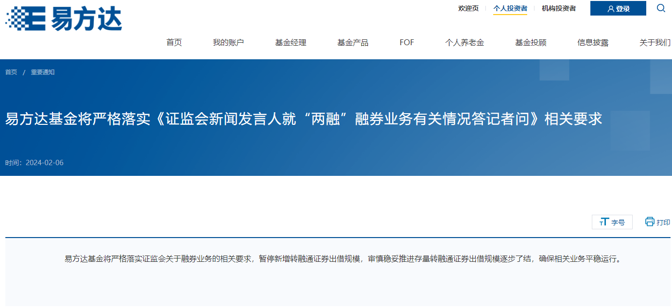Click the 登录 login button
This screenshot has width=672, height=308.
[x=618, y=8]
